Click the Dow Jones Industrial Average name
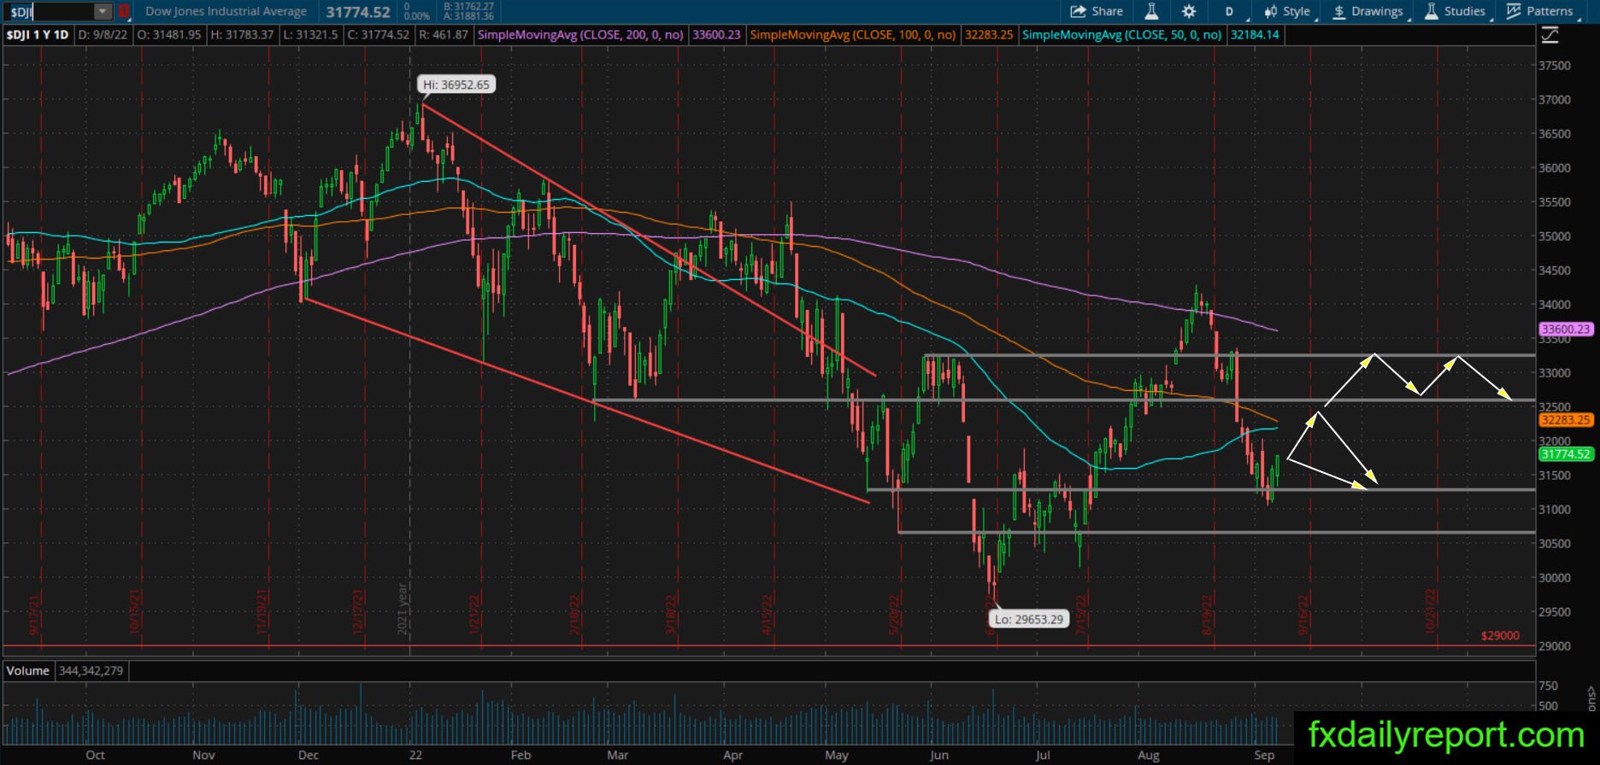This screenshot has height=765, width=1600. (x=226, y=12)
